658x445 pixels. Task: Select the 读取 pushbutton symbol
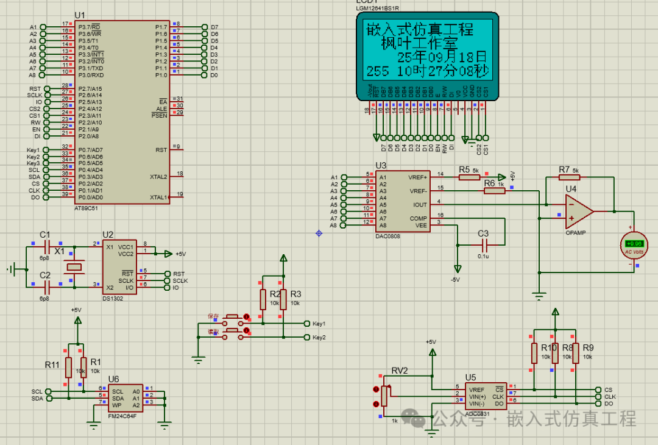(x=233, y=334)
